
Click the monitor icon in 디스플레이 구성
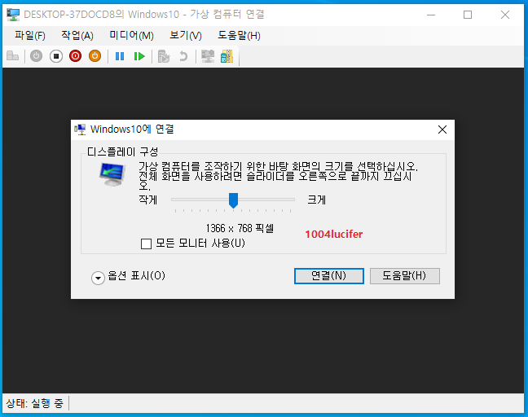[112, 174]
